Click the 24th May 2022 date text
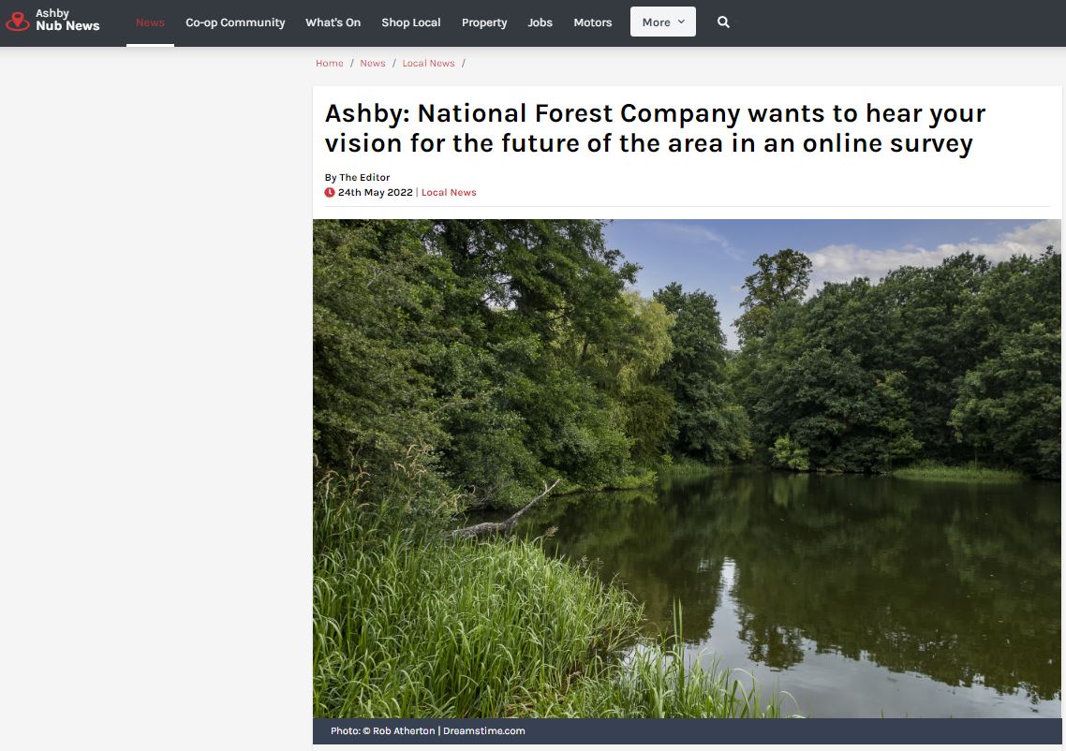The image size is (1066, 751). (376, 192)
